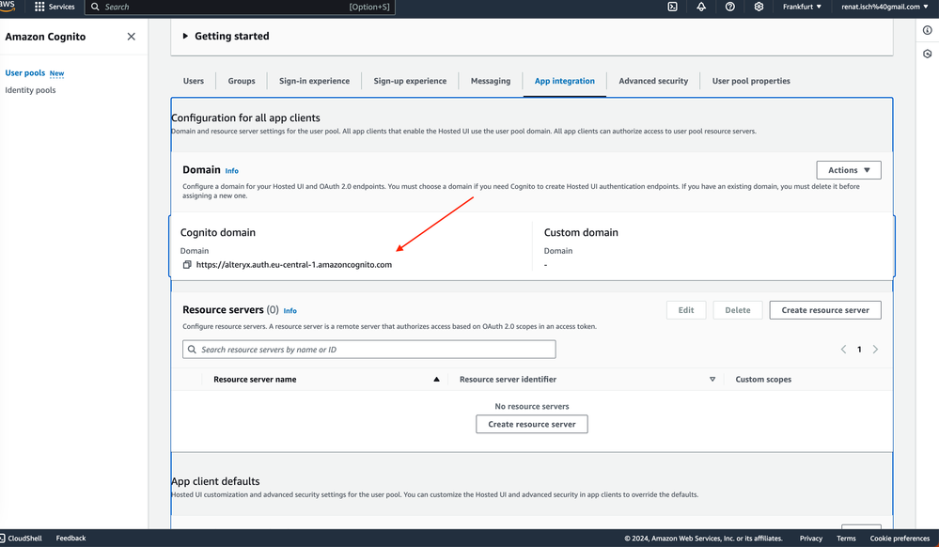Image resolution: width=939 pixels, height=547 pixels.
Task: Open Identity pools in the sidebar
Action: (x=30, y=90)
